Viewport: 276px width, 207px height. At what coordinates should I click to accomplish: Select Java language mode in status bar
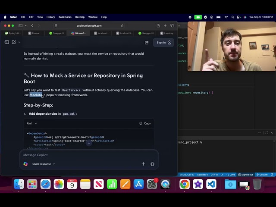coord(232,175)
